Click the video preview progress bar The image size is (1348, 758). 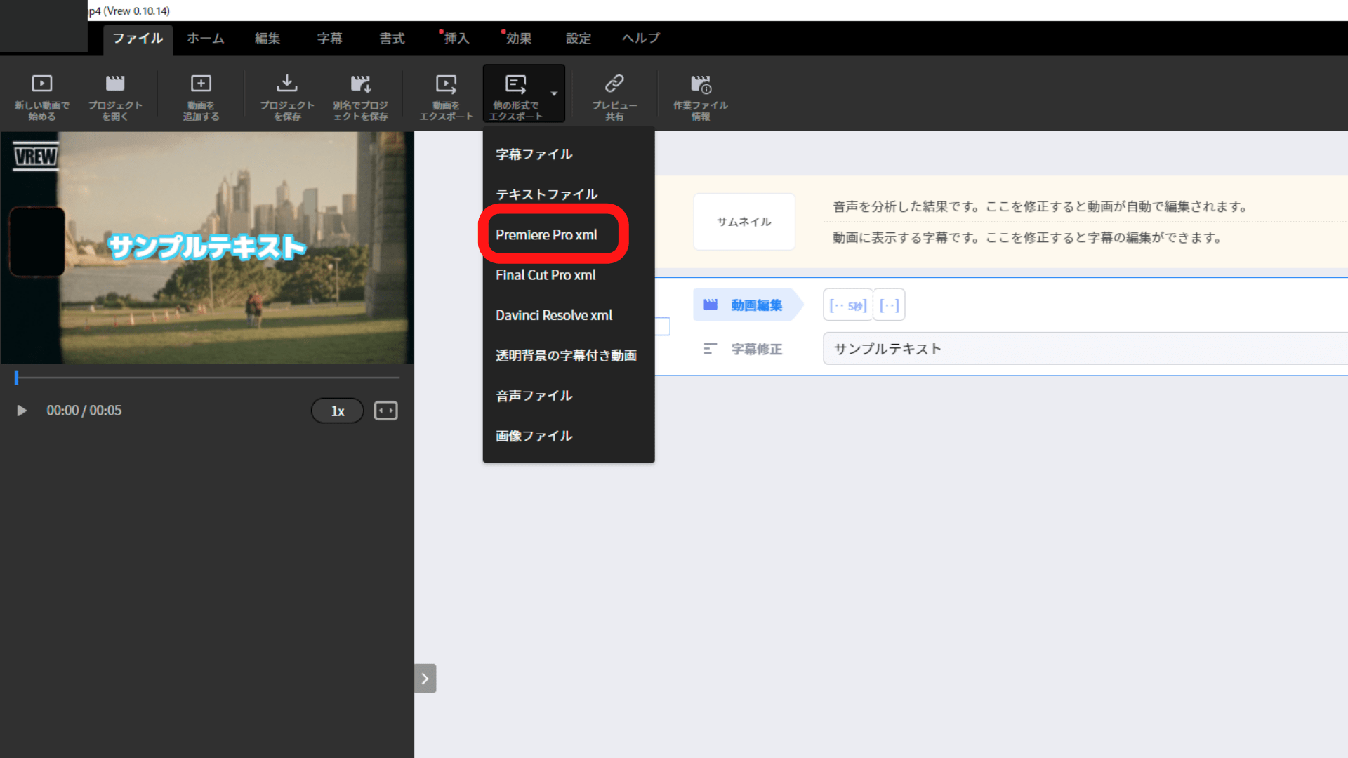click(x=208, y=378)
